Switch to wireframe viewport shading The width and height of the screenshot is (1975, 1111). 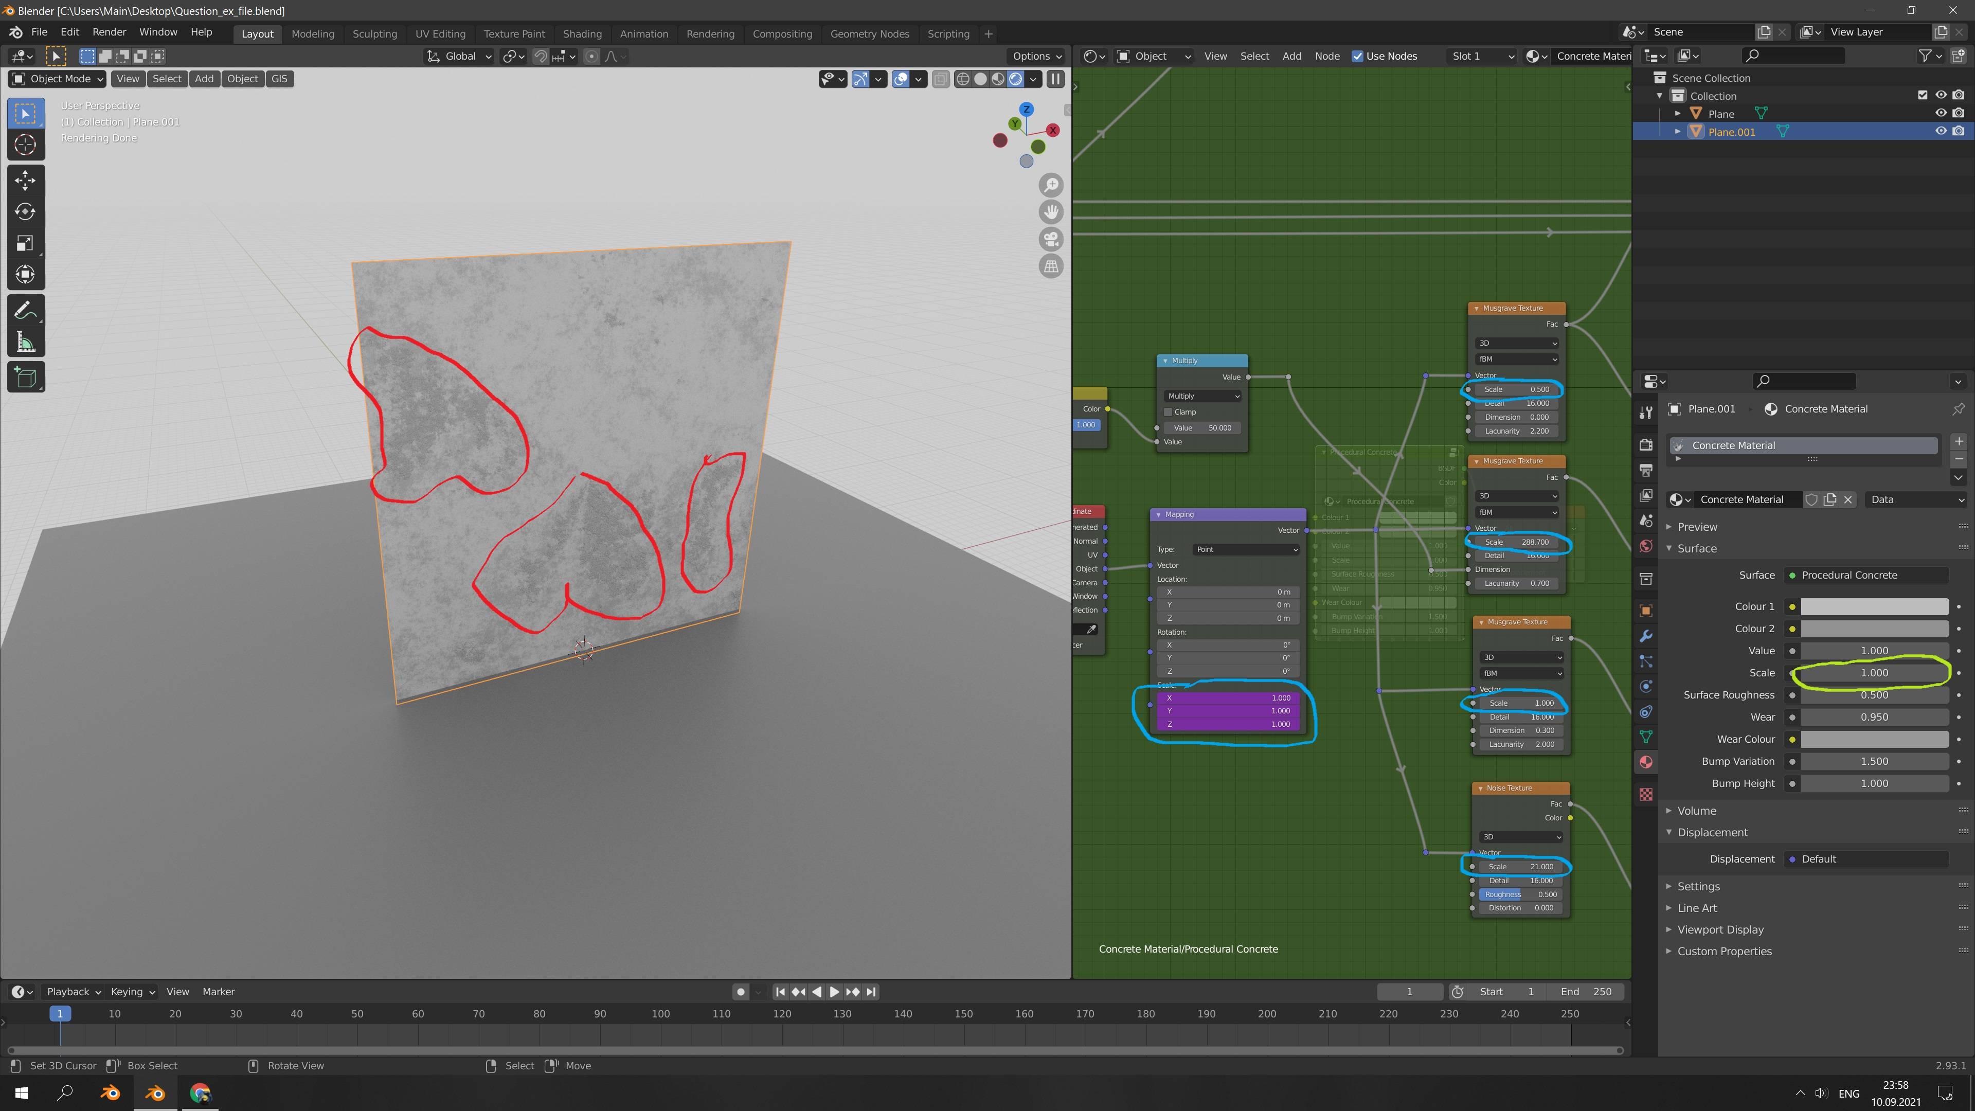[963, 79]
